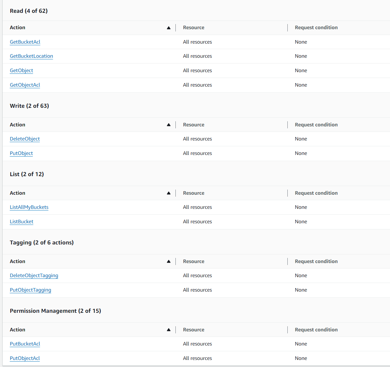This screenshot has height=367, width=390.
Task: Open the ListAllMyBuckets link
Action: pos(29,207)
